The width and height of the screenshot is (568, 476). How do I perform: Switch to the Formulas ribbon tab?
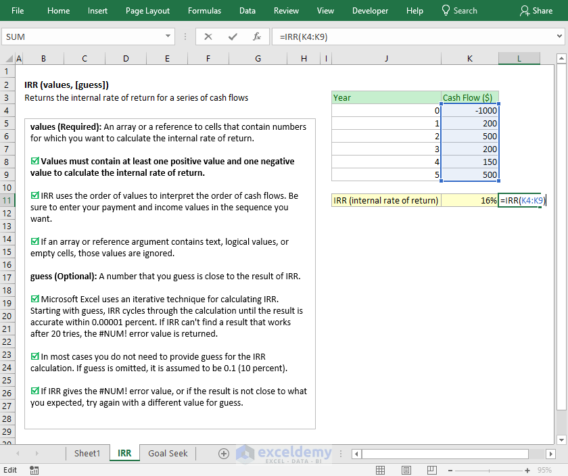click(204, 10)
